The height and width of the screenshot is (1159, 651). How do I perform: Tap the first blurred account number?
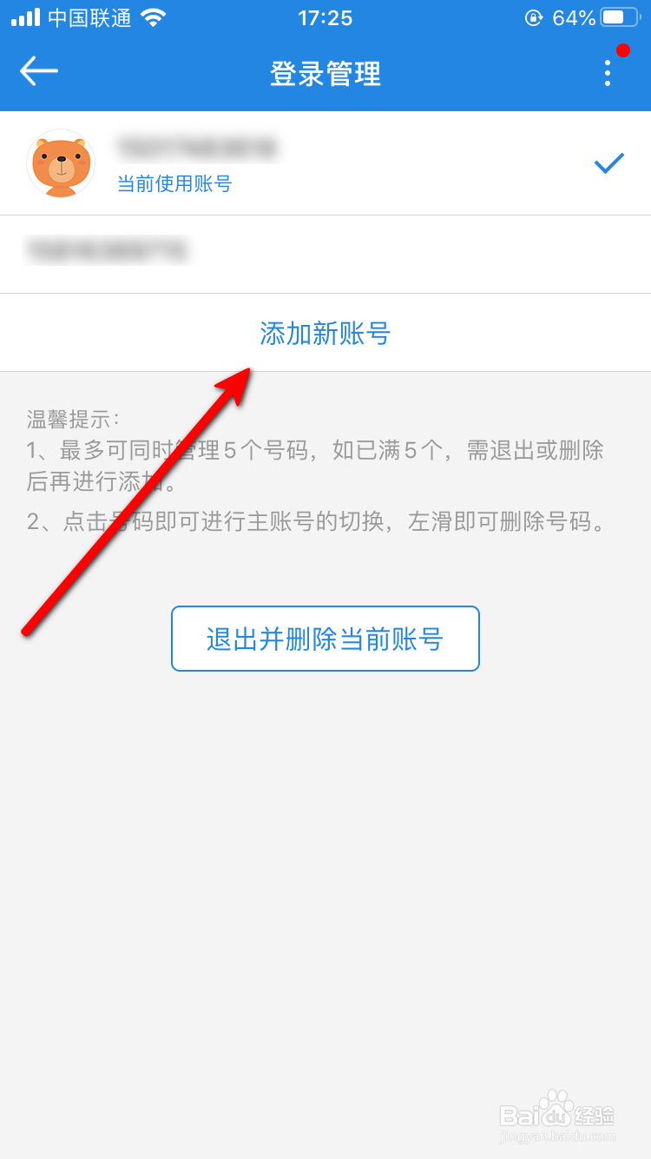(196, 148)
